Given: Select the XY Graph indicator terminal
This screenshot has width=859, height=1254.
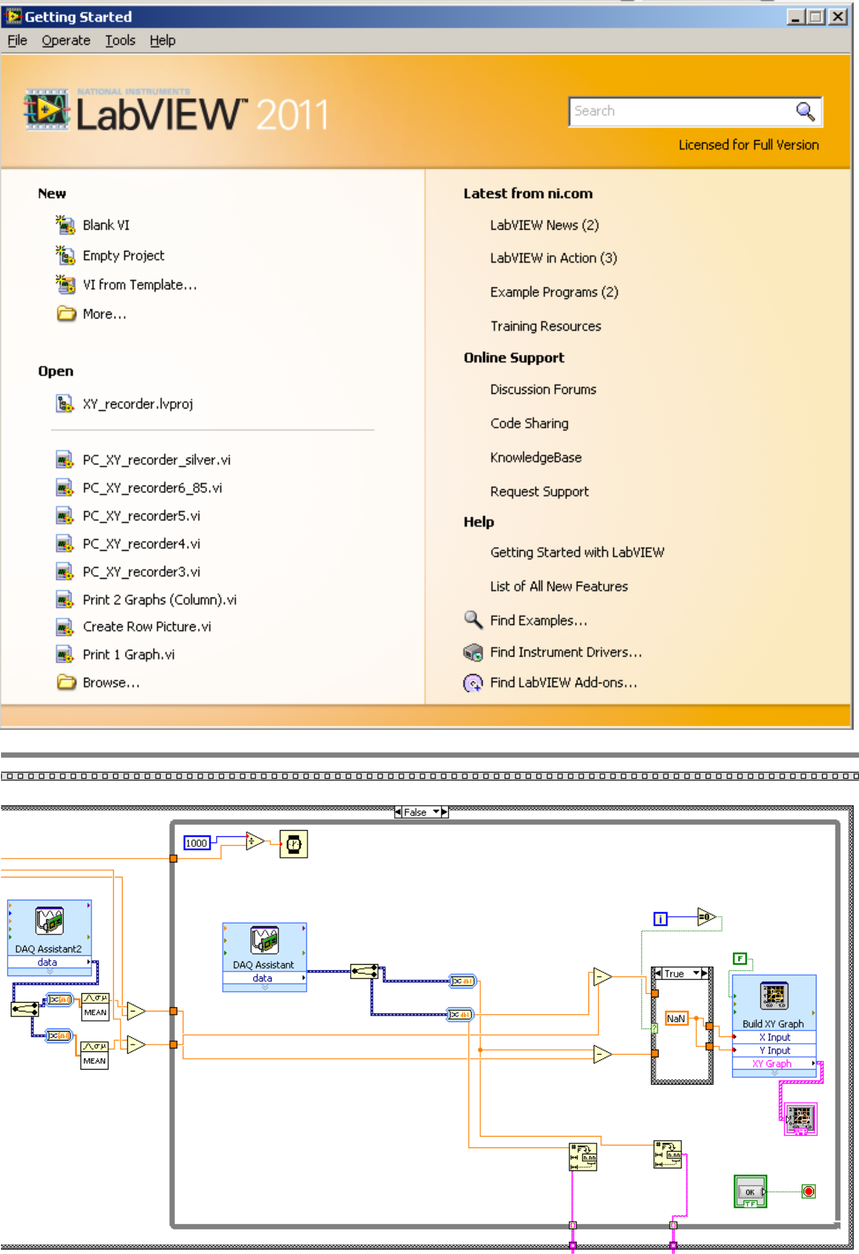Looking at the screenshot, I should pyautogui.click(x=801, y=1118).
